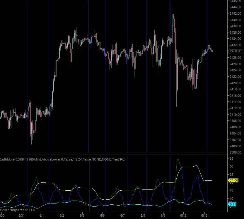Click the 6/5 date label on time axis
Viewport: 244px width, 219px height.
pyautogui.click(x=82, y=215)
